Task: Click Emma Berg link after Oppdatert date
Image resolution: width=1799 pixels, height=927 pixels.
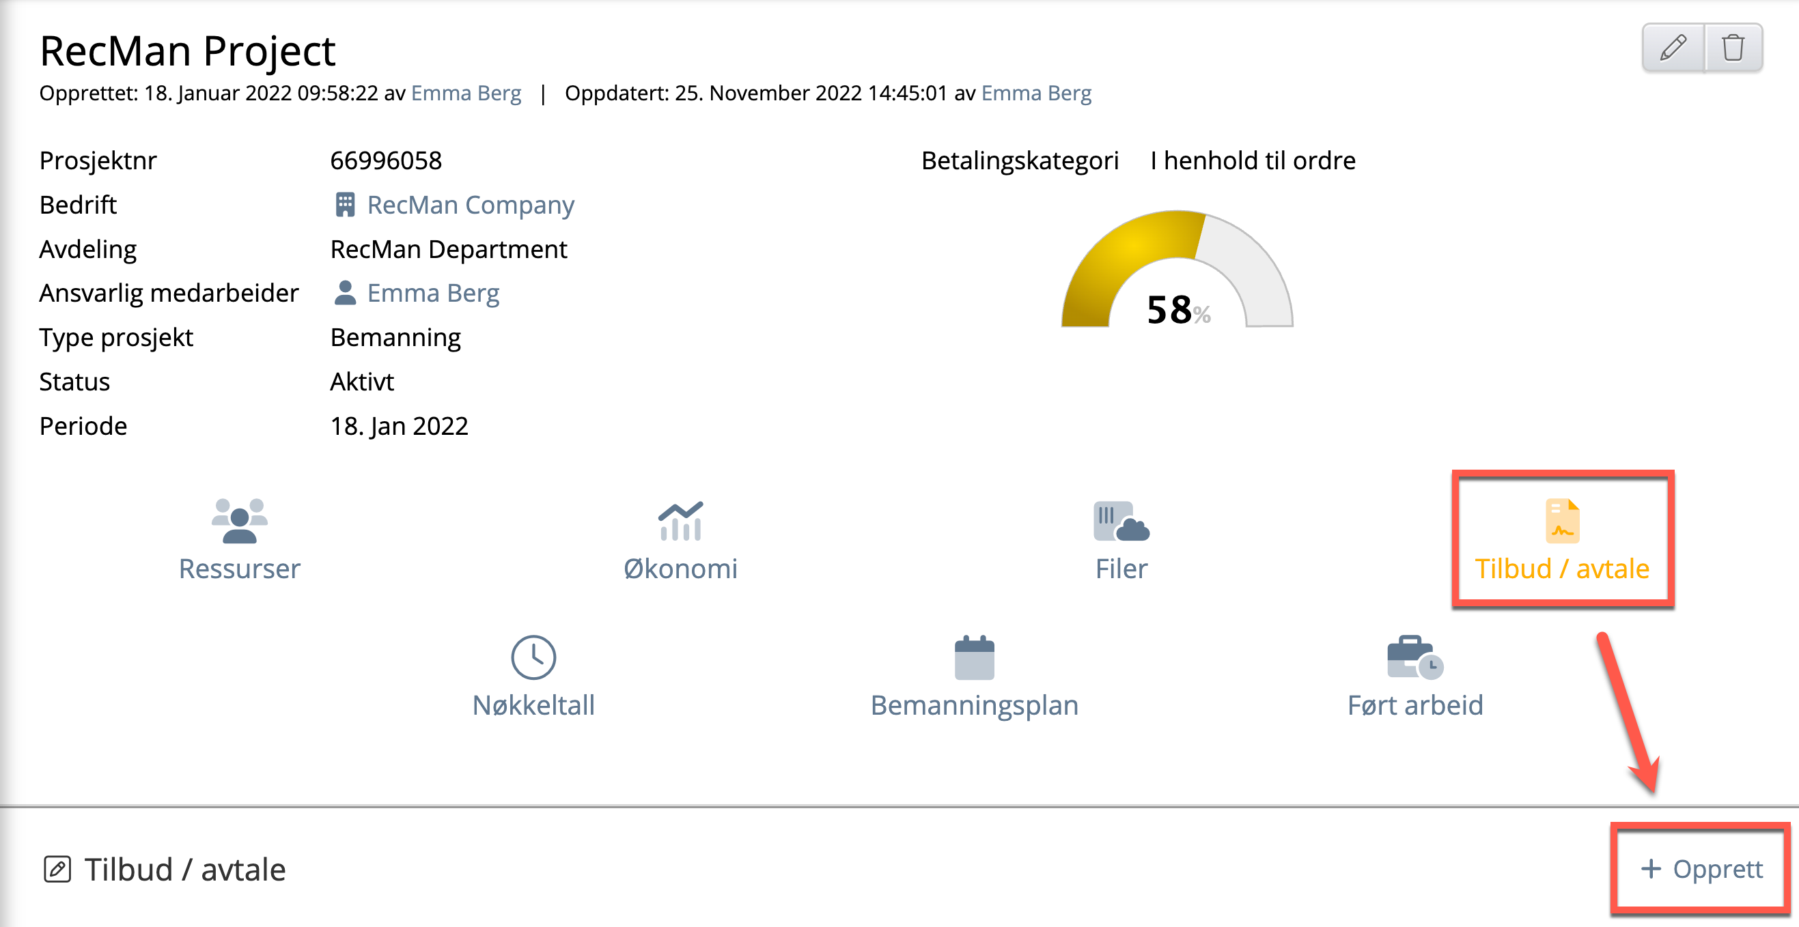Action: tap(1035, 93)
